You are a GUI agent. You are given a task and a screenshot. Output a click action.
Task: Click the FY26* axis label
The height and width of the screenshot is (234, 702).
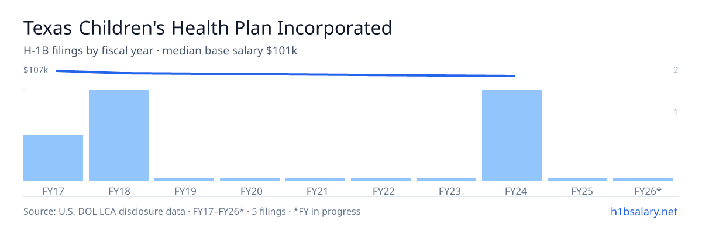coord(648,191)
